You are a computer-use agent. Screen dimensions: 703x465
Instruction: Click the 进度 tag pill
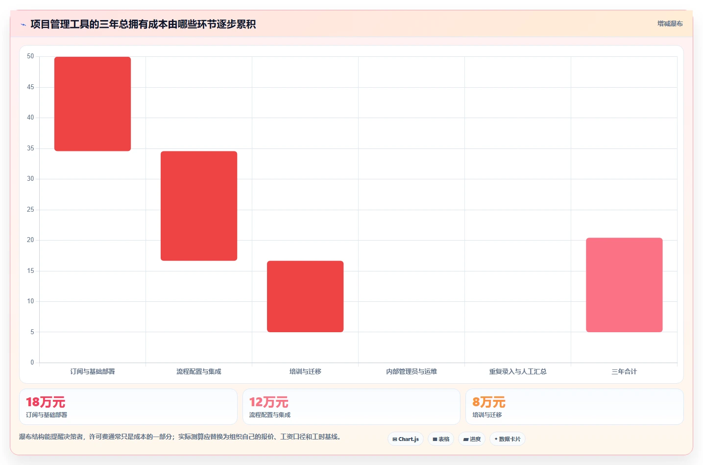pyautogui.click(x=472, y=439)
